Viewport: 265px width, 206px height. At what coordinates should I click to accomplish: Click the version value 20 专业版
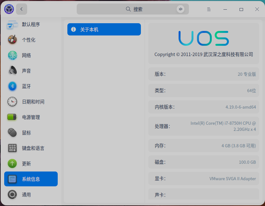[247, 74]
